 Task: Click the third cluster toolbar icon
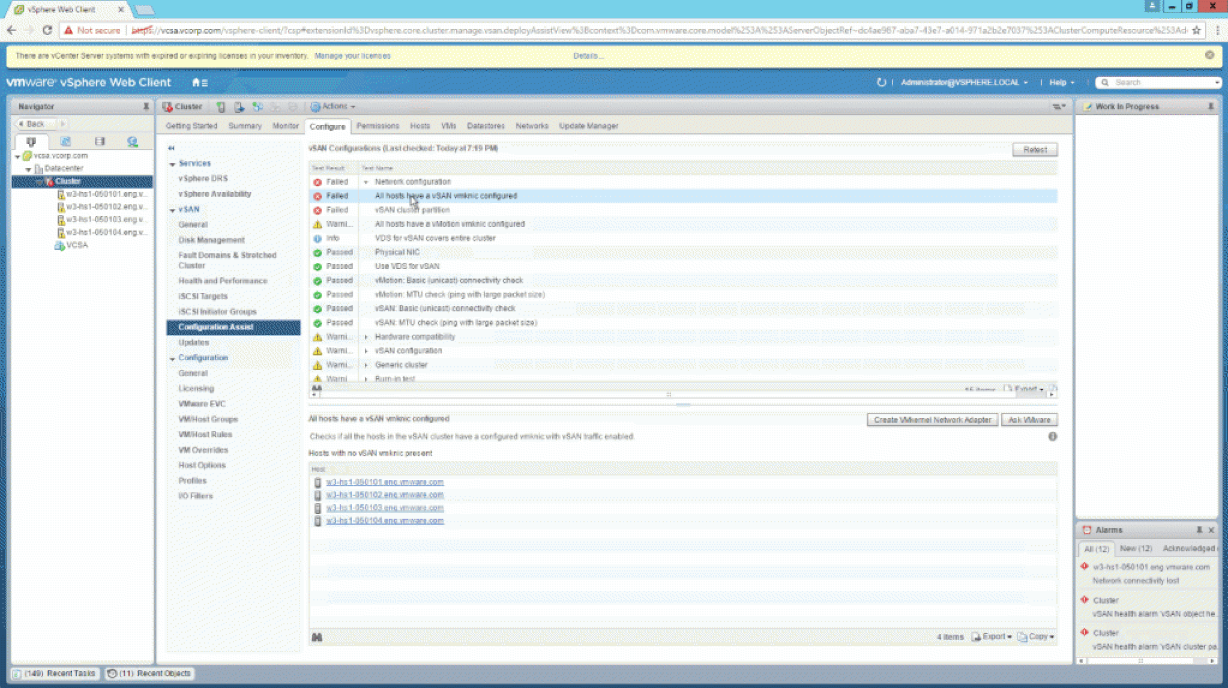[257, 107]
